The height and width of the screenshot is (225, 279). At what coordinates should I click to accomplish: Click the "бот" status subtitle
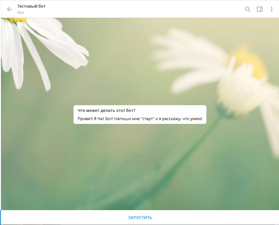click(21, 13)
